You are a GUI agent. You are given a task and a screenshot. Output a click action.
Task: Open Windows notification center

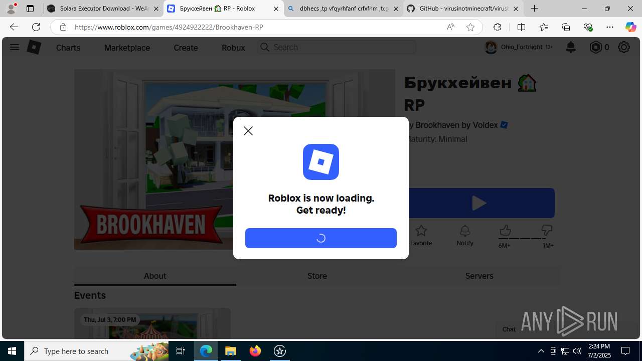coord(626,351)
